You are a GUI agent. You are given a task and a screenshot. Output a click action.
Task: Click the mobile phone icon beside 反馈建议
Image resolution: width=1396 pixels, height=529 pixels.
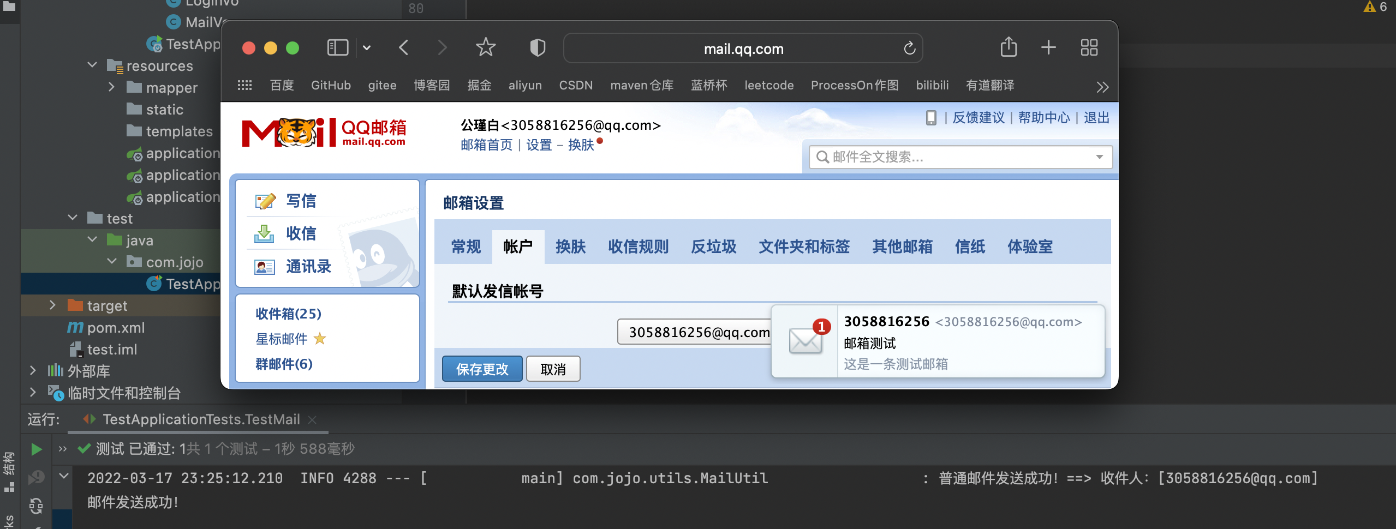coord(931,118)
